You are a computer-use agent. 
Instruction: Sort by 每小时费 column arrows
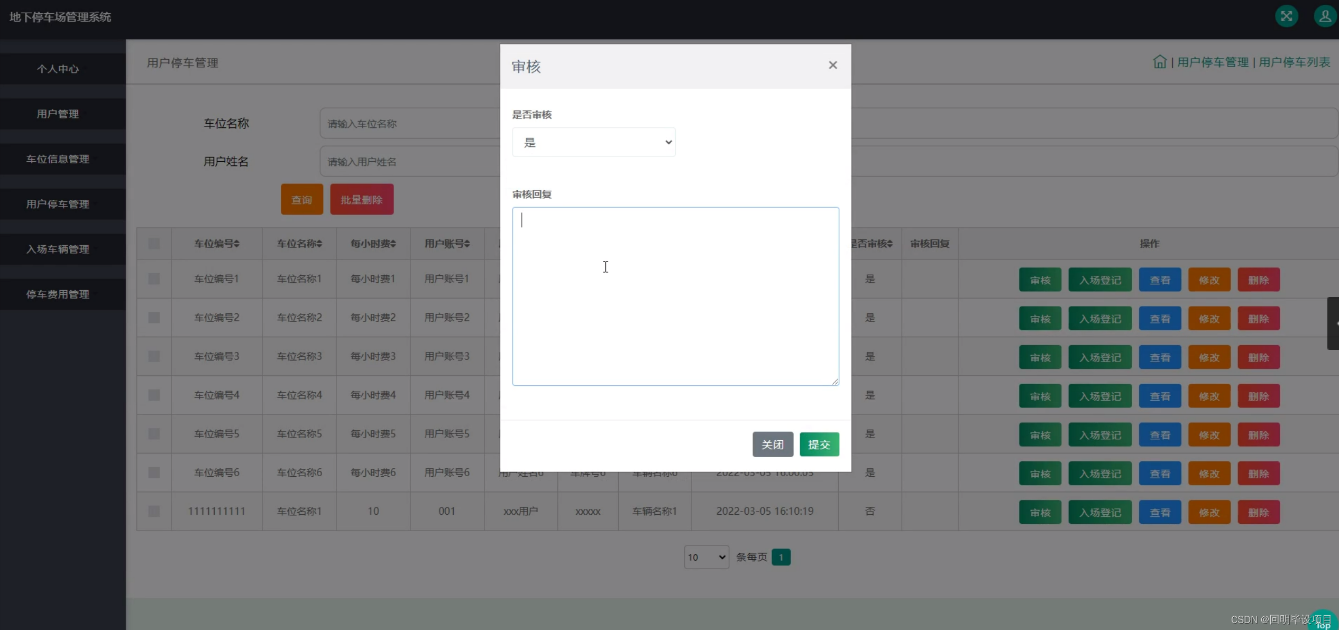click(393, 244)
